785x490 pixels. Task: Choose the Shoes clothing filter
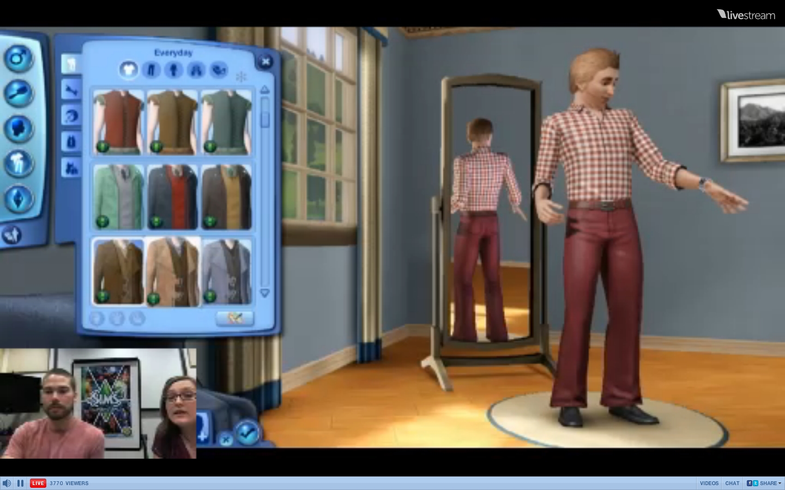tap(196, 70)
